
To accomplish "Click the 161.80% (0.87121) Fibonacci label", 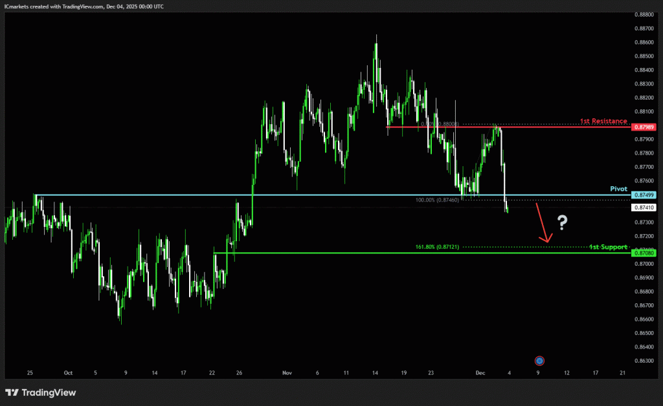I will pos(437,247).
